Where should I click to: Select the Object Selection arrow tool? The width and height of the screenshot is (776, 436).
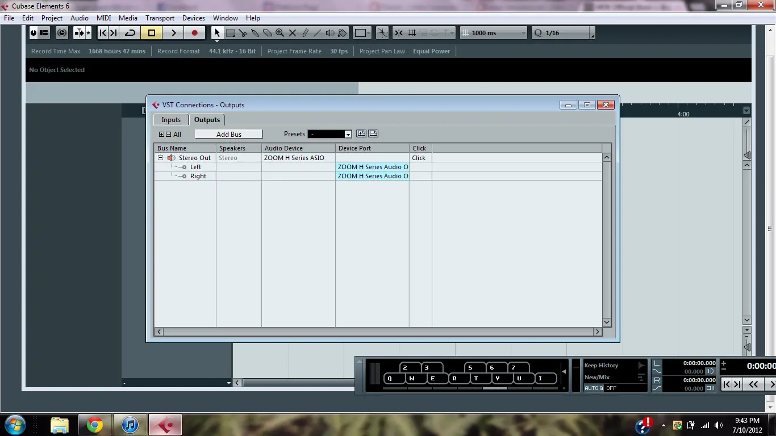(217, 33)
